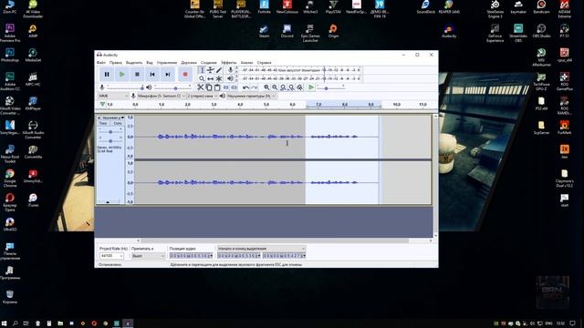Image resolution: width=584 pixels, height=328 pixels.
Task: Fit whole project in window
Action: pos(291,87)
